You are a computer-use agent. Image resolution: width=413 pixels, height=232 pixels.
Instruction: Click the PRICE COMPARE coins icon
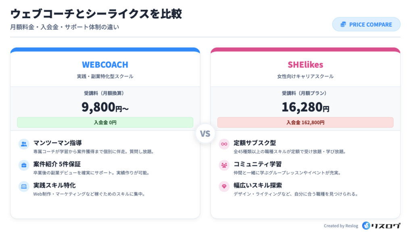[343, 25]
